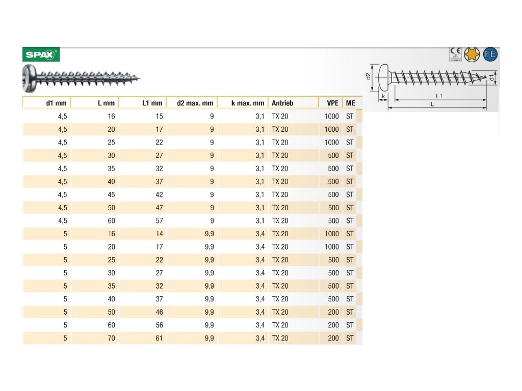Click the L1 dimension label in the drawing

coord(439,96)
